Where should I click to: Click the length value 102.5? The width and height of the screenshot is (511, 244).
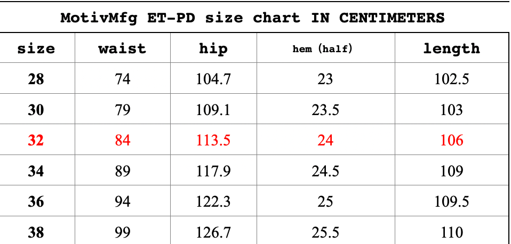point(451,79)
